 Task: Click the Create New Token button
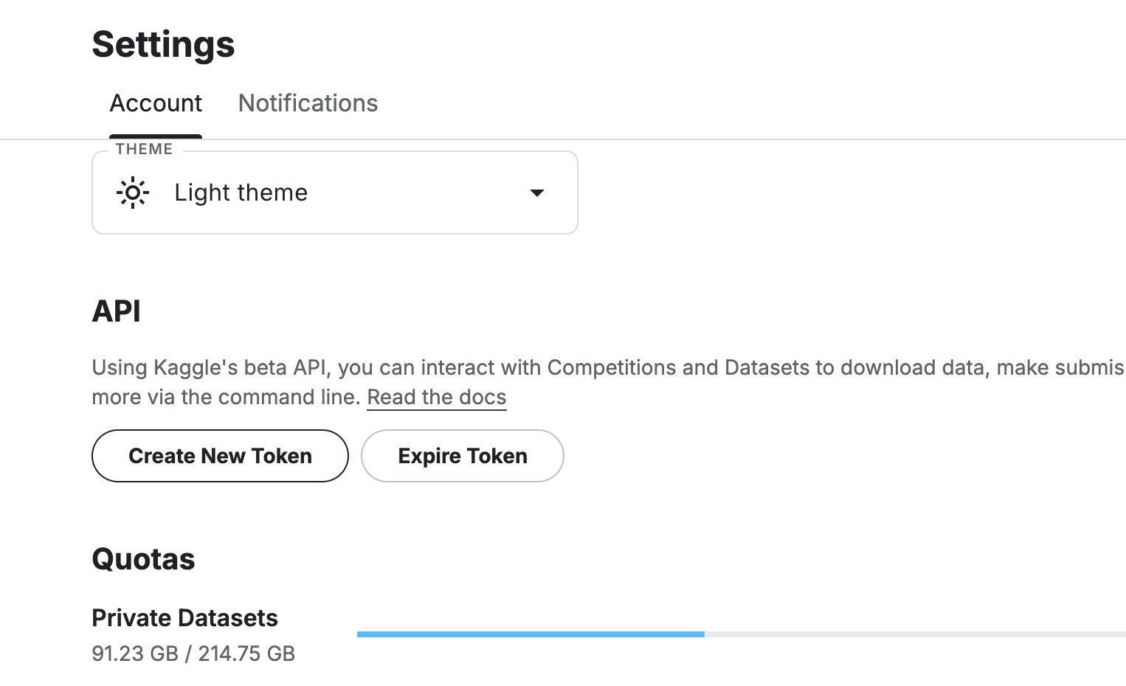coord(220,456)
